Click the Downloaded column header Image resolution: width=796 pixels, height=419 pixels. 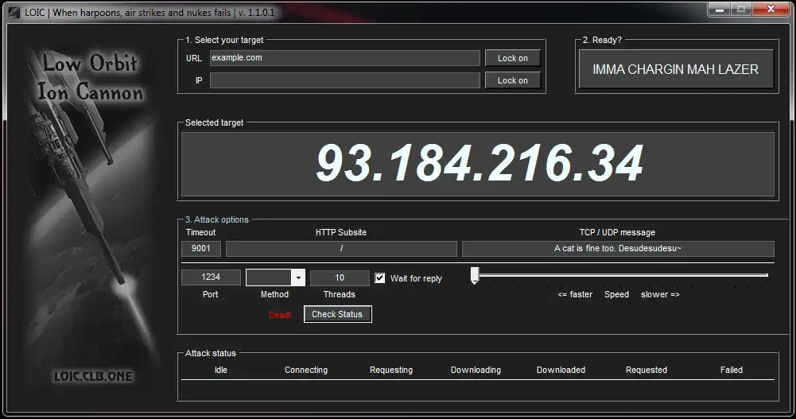(x=561, y=370)
